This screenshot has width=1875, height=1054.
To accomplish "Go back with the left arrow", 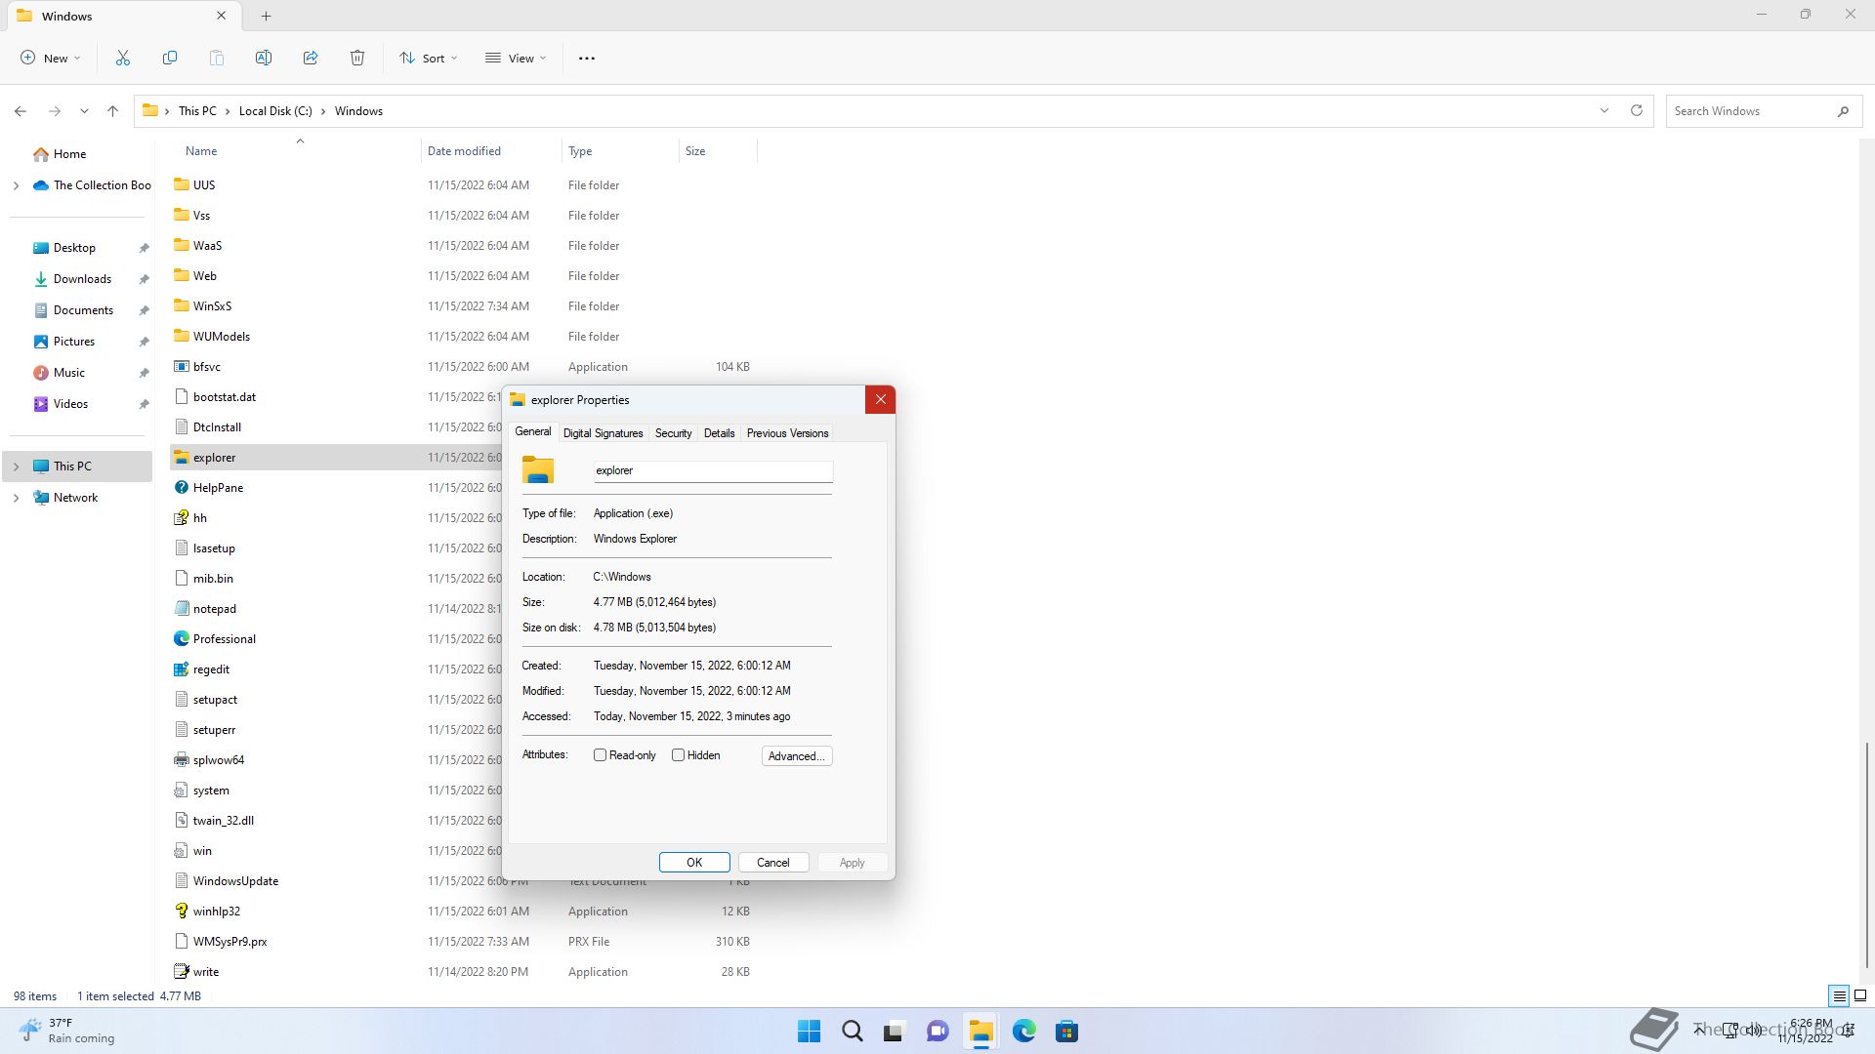I will 21,111.
